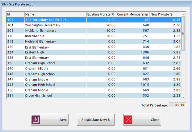Select Graham High School with Id 348
192x132 pixels.
94,85
